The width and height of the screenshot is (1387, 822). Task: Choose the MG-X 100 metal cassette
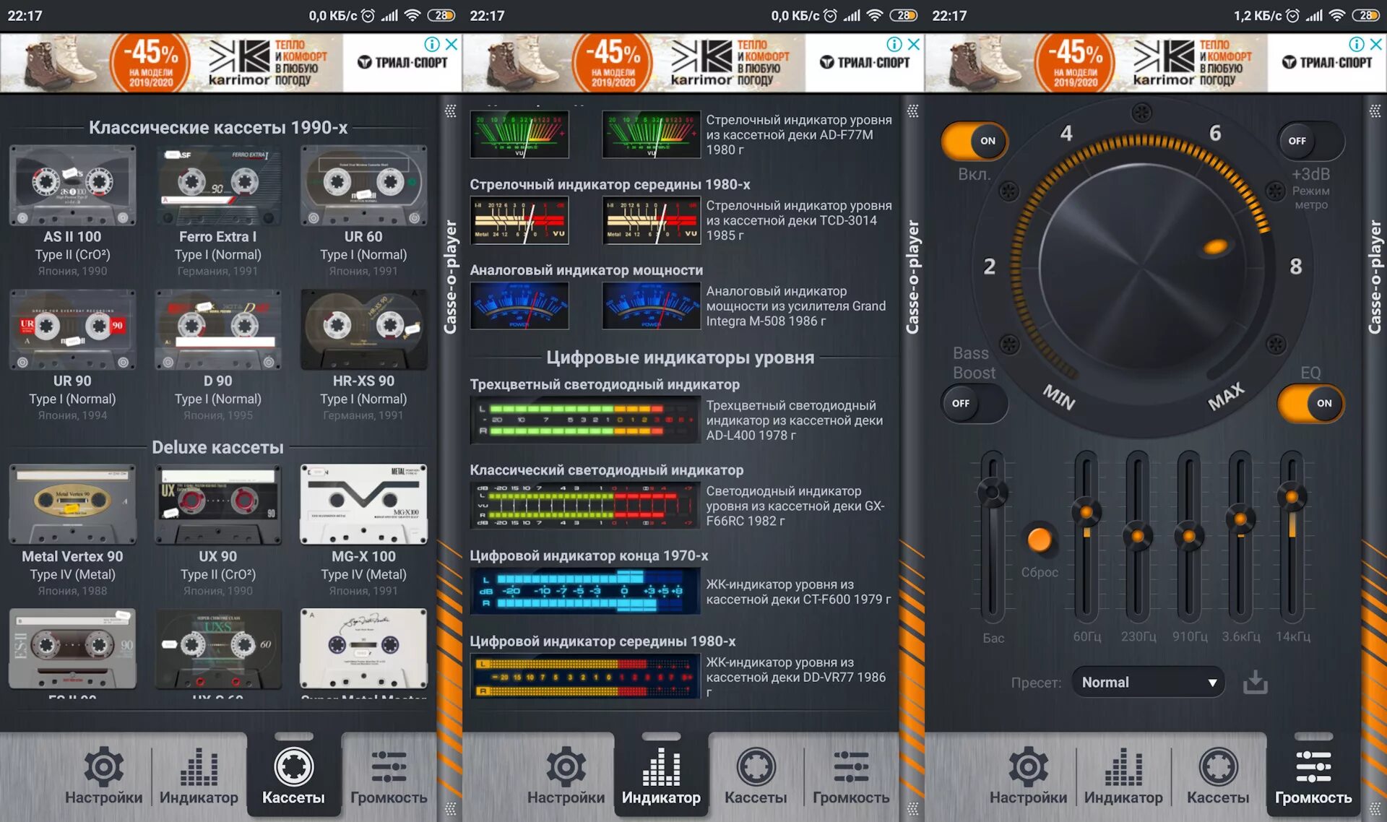[363, 504]
